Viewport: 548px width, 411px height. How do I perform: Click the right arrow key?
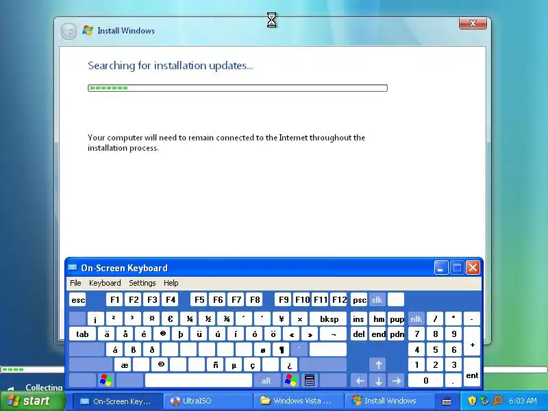click(397, 380)
